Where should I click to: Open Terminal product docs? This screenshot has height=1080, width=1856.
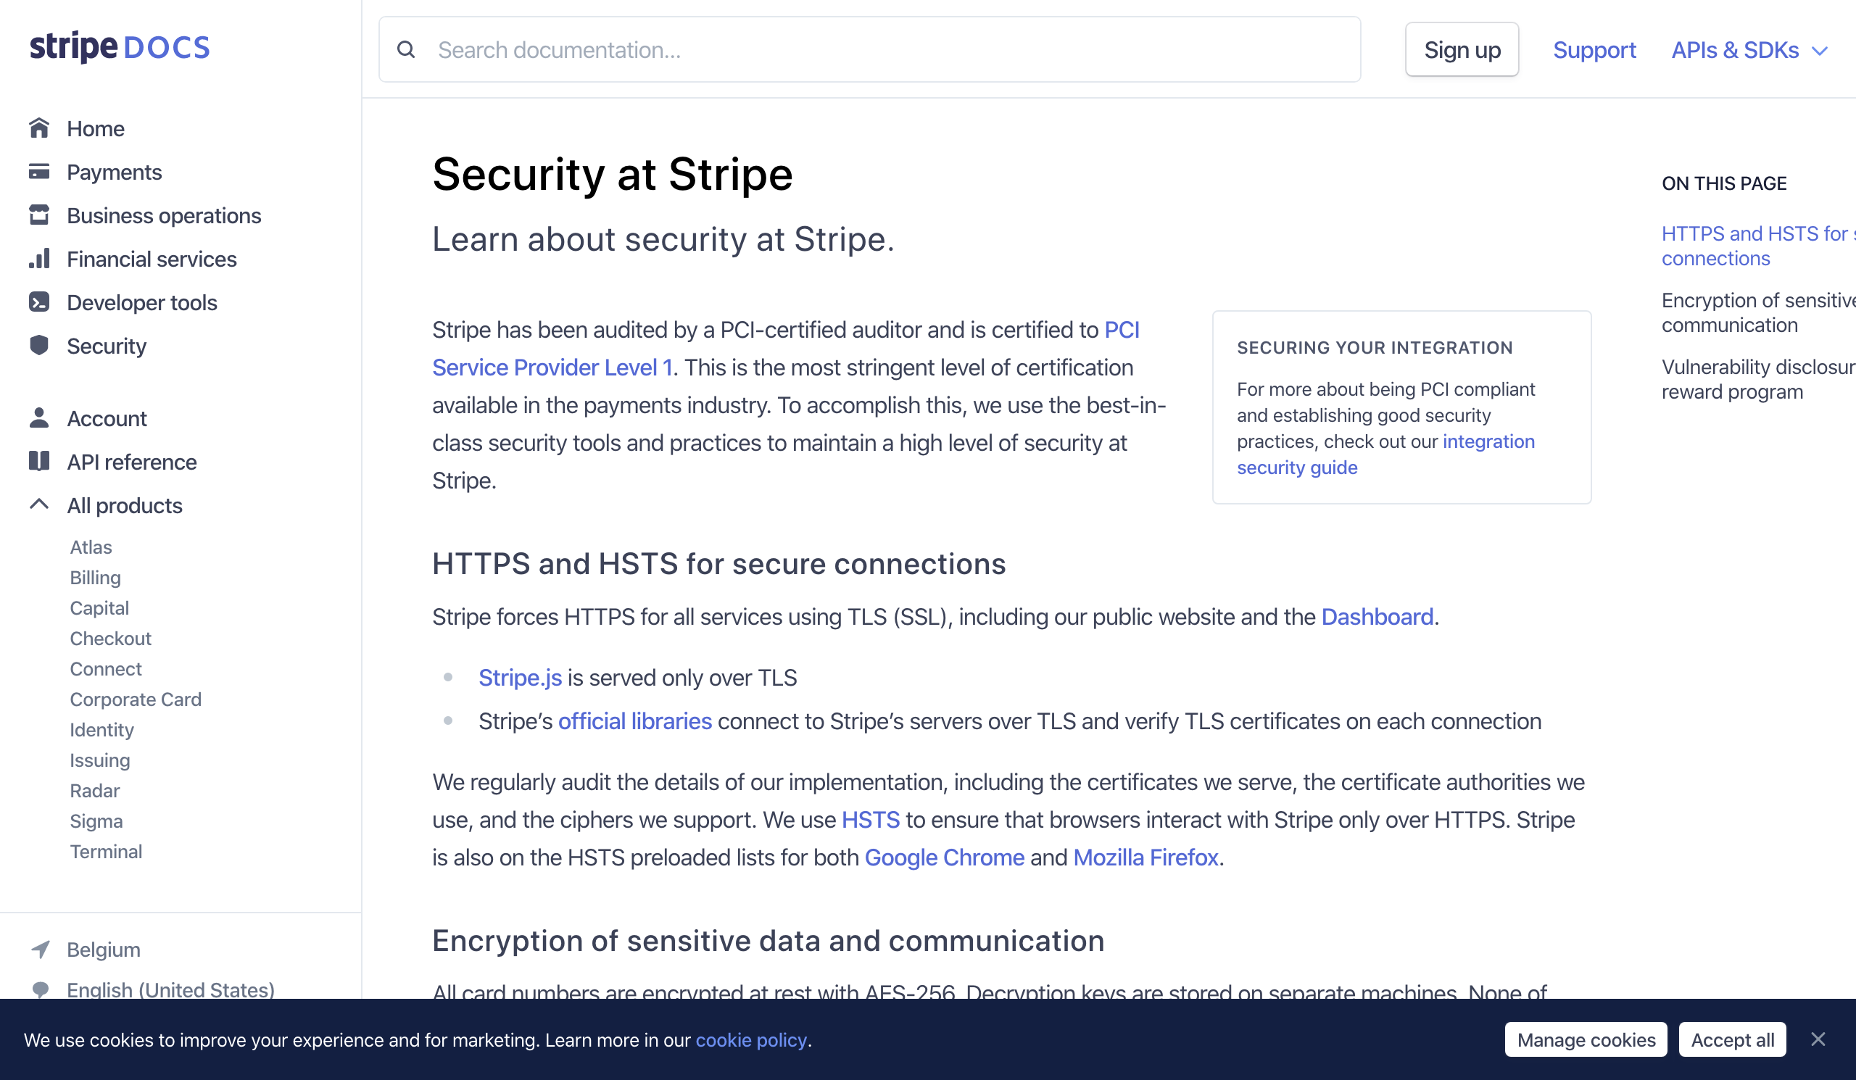106,851
